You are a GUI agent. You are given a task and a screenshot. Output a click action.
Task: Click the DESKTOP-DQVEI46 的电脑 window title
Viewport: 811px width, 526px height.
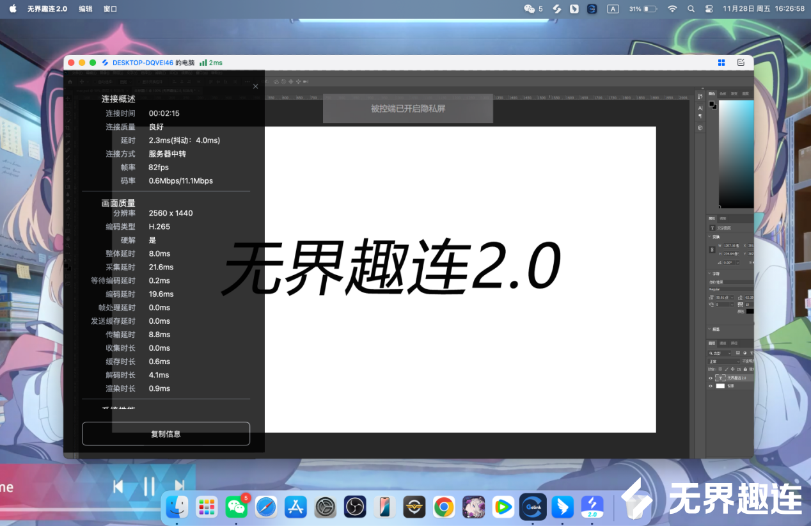click(154, 63)
